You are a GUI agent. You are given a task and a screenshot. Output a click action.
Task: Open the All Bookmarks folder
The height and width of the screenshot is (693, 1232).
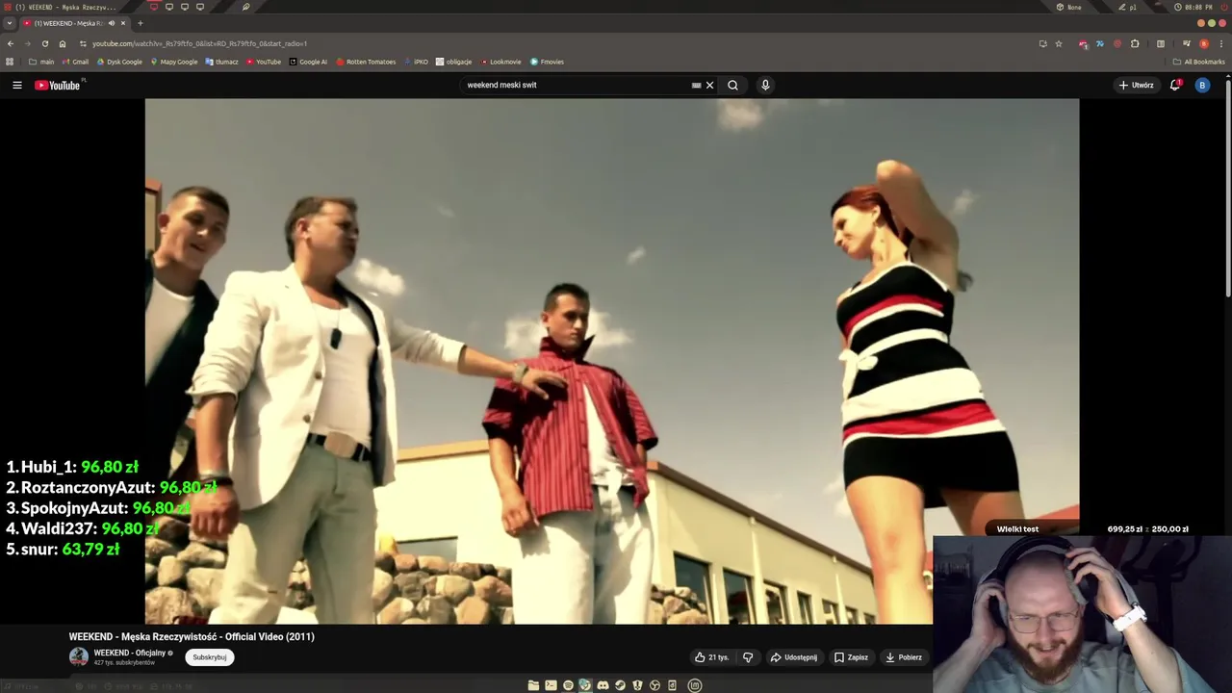pos(1198,62)
